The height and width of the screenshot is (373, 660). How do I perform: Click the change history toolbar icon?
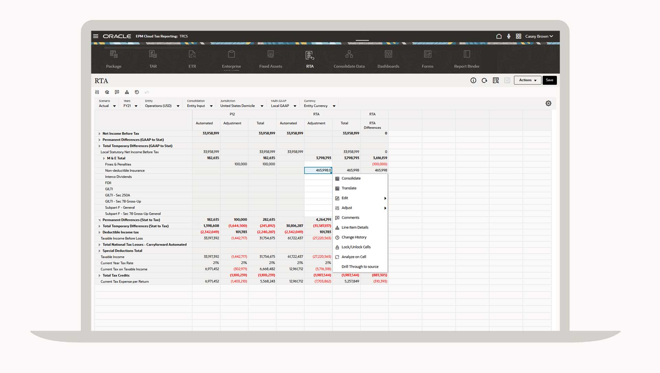point(137,92)
